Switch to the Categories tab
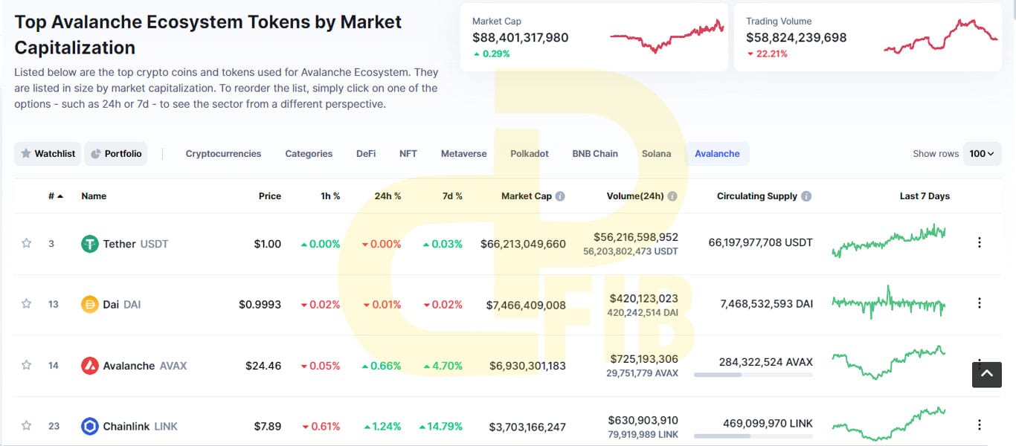The height and width of the screenshot is (446, 1016). click(x=309, y=154)
